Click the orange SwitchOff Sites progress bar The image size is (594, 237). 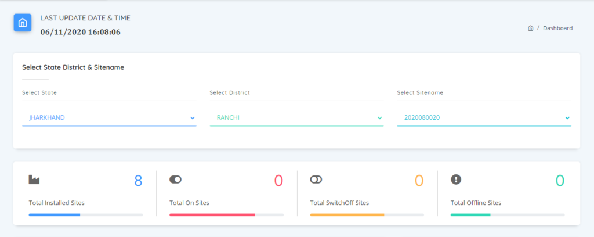click(x=367, y=214)
